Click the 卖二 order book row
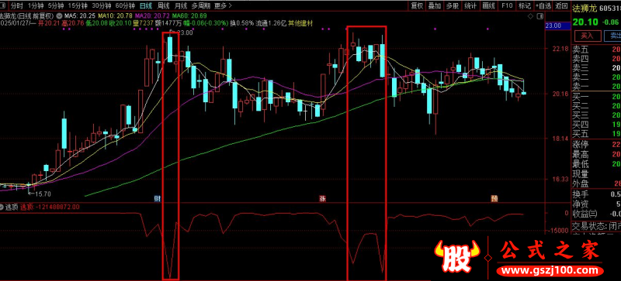This screenshot has width=621, height=281. tap(596, 77)
